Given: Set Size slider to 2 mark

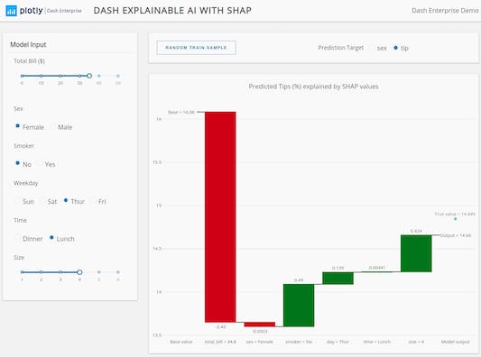Looking at the screenshot, I should point(42,272).
